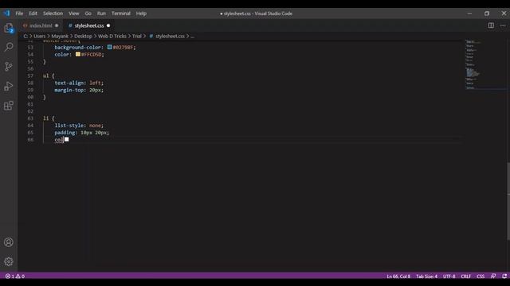Open the Extensions view icon
This screenshot has height=286, width=510.
9,106
